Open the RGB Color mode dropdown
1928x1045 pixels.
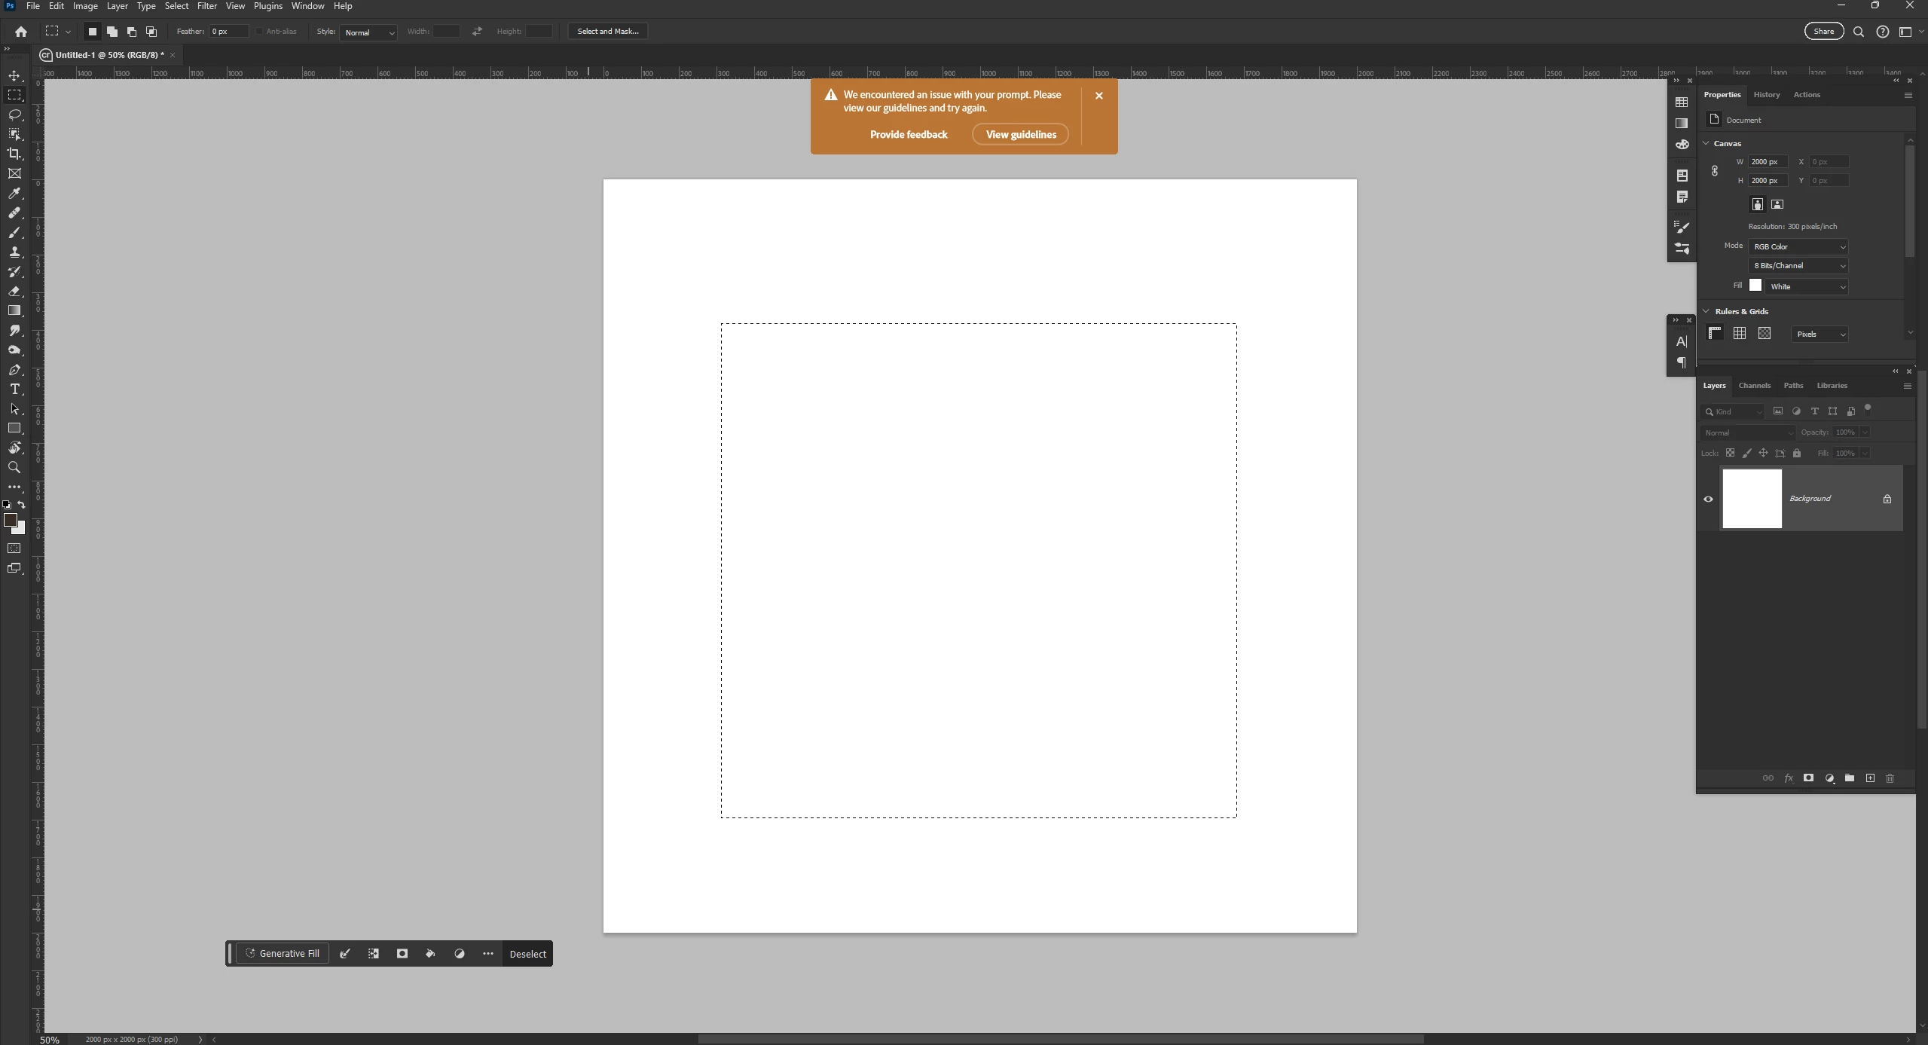click(1798, 247)
